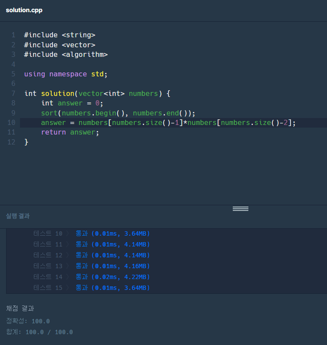Click the 합계 100.0 / 100.0 total
The width and height of the screenshot is (327, 345).
coord(39,332)
